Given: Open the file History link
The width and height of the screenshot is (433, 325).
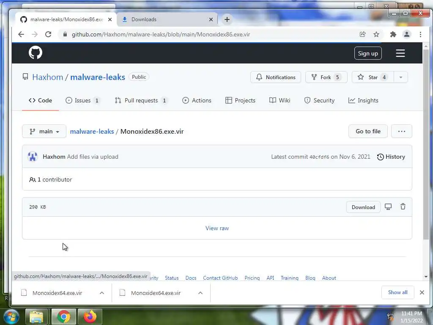Looking at the screenshot, I should [x=391, y=157].
